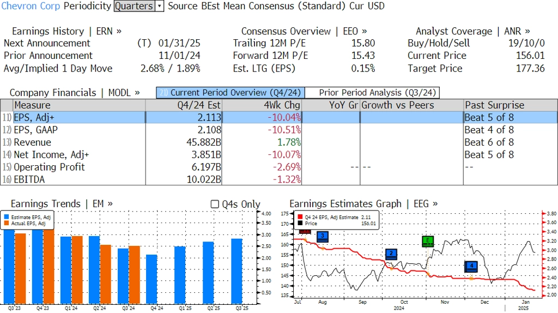Viewport: 558px width, 313px height.
Task: Click the Trailing 12M P/E value 15.80
Action: pos(363,43)
